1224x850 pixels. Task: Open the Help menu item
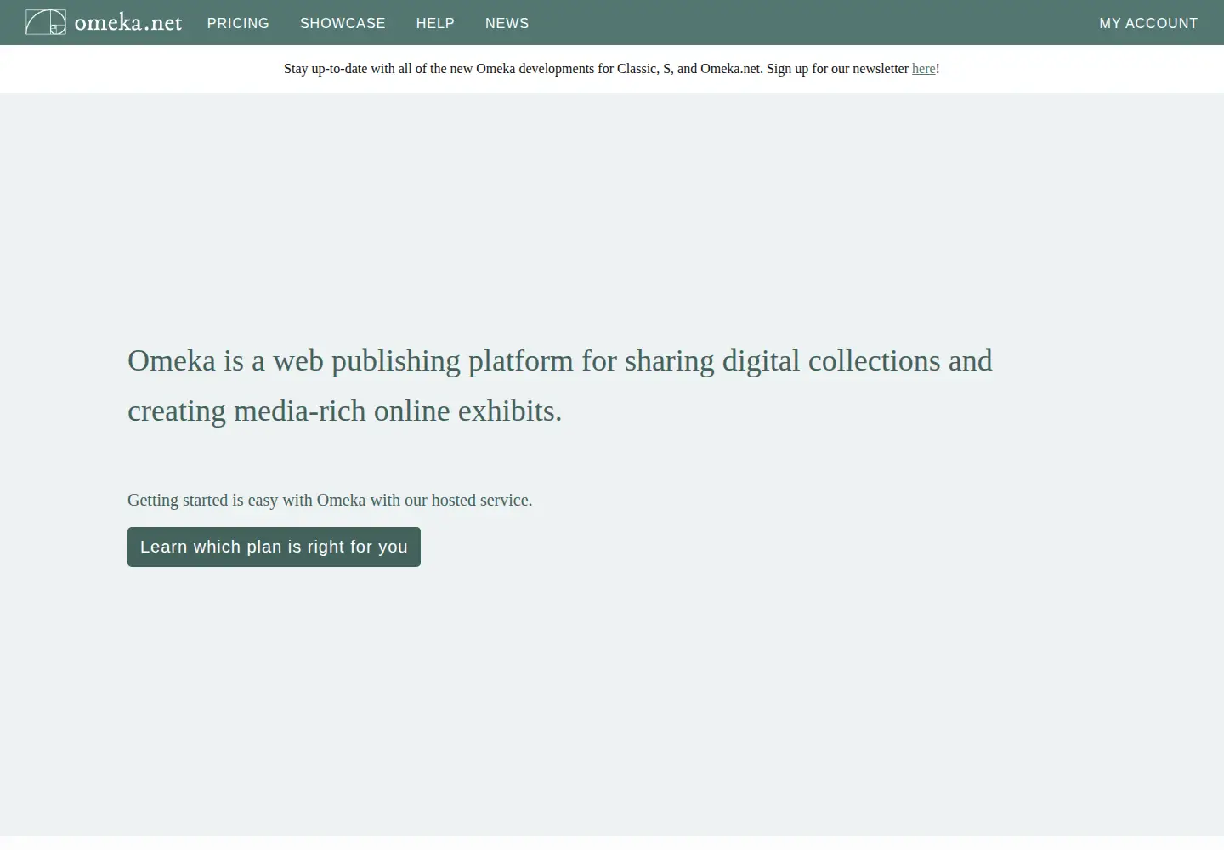click(x=435, y=23)
